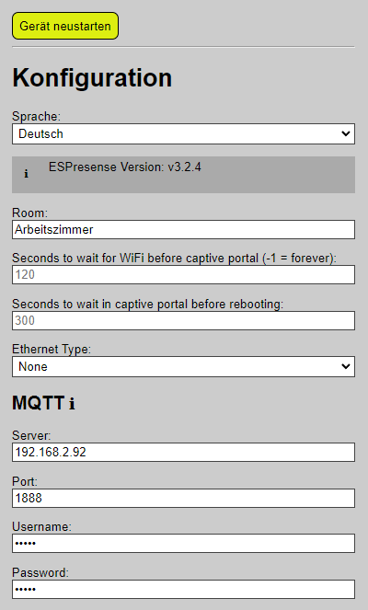The height and width of the screenshot is (610, 368).
Task: Focus the Room field containing Arbeitszimmer
Action: [x=183, y=229]
